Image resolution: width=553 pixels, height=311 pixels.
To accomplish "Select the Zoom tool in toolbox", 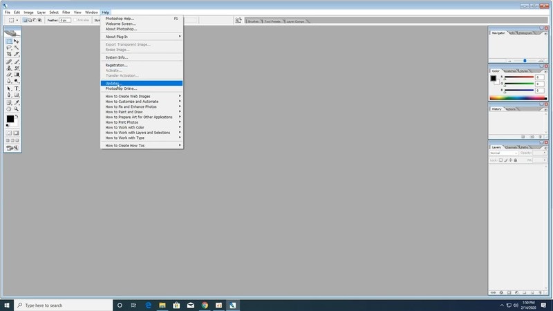I will coord(17,109).
